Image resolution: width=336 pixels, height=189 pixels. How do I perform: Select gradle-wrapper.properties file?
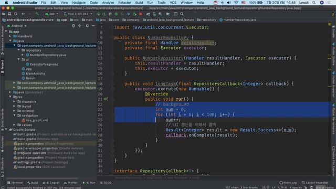tap(37, 148)
